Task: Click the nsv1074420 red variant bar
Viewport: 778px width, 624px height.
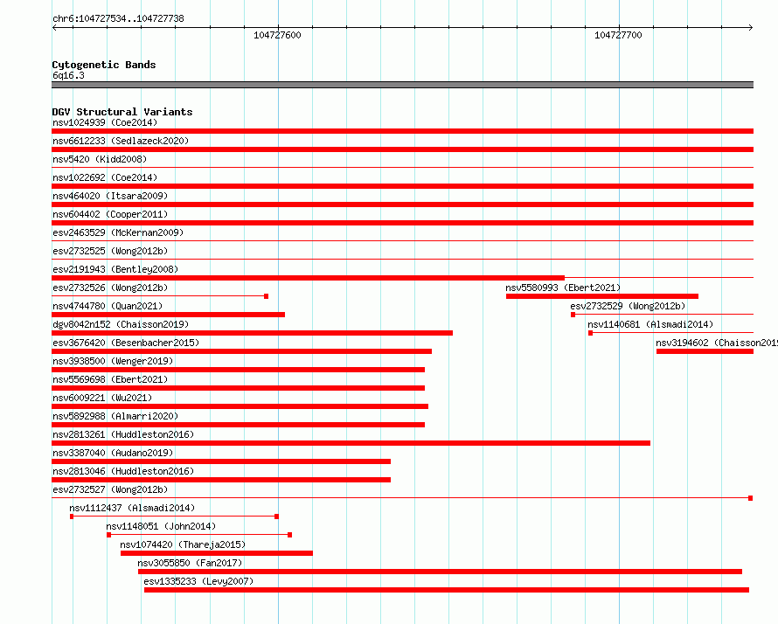Action: [216, 553]
